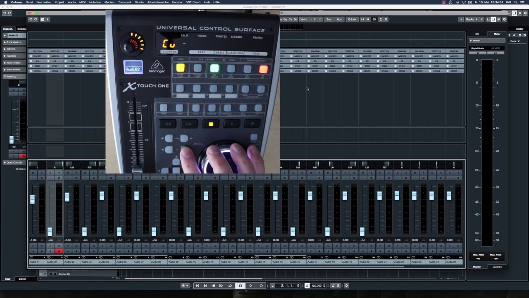Disable record on the Audio 02 channel
This screenshot has width=529, height=298.
click(x=59, y=251)
